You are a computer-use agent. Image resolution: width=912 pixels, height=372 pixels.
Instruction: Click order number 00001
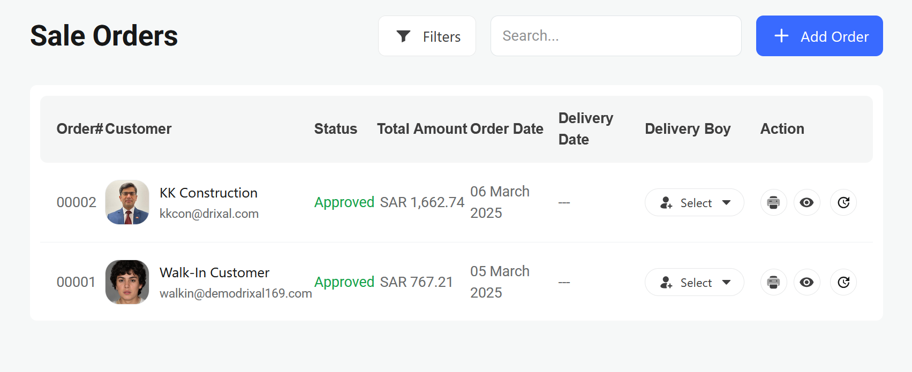point(76,282)
